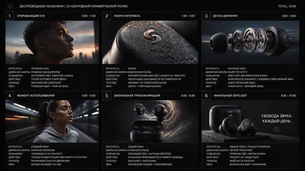Click the brand monogram under the СВОБОДА ЗВУКА slogan
Screen dimensions: 305x171
(277, 129)
